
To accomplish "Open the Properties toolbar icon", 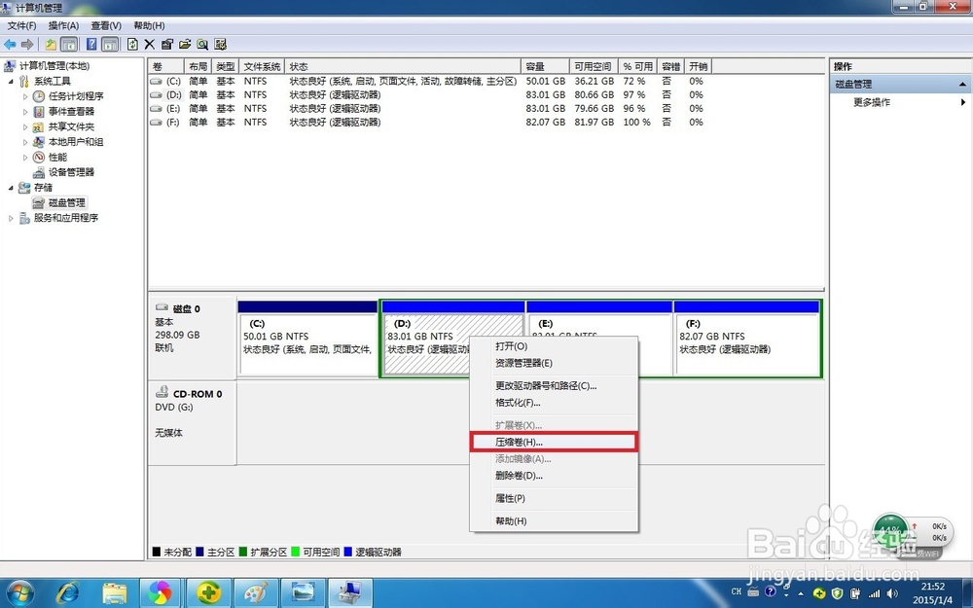I will click(167, 44).
